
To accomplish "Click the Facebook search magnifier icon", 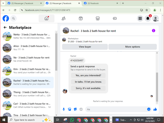I will click(13, 18).
